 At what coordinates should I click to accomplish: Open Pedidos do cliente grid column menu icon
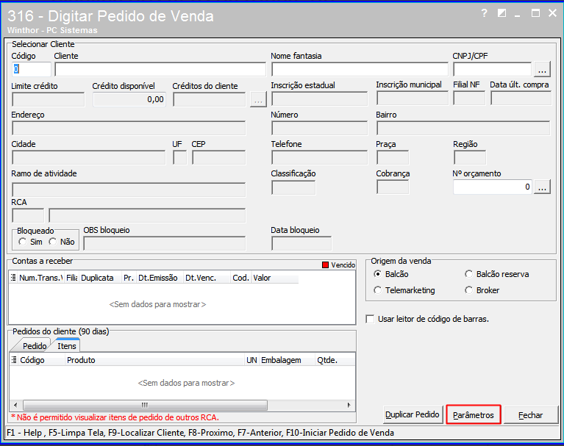14,360
